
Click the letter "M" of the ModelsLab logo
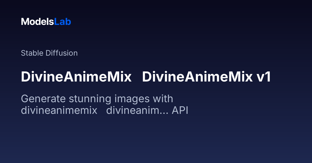pyautogui.click(x=25, y=22)
